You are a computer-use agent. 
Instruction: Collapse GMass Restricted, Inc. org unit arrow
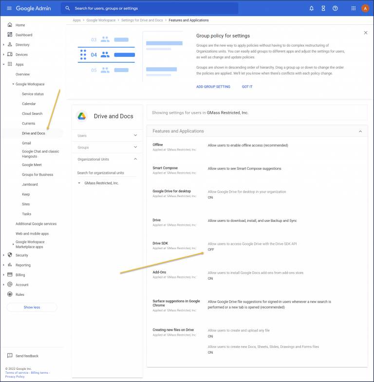(x=79, y=183)
